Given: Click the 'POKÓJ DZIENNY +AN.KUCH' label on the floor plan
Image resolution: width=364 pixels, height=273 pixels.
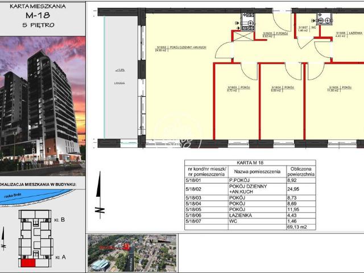Looking at the screenshot, I should tap(188, 47).
